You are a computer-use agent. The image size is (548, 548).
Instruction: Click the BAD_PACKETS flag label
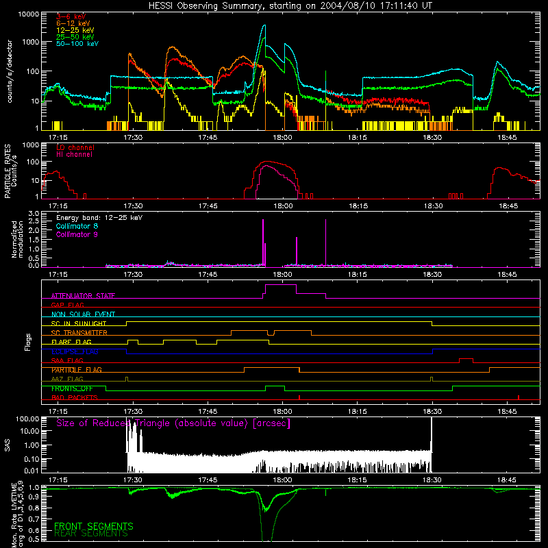point(75,397)
